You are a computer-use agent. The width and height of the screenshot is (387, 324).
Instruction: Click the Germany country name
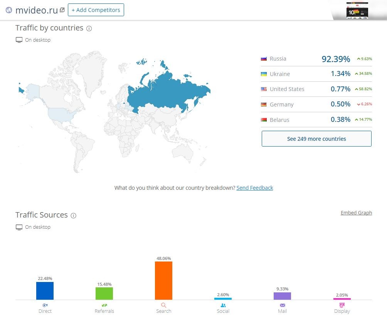pos(282,105)
